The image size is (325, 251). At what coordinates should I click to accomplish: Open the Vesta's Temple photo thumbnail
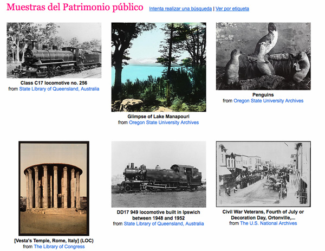pyautogui.click(x=54, y=188)
